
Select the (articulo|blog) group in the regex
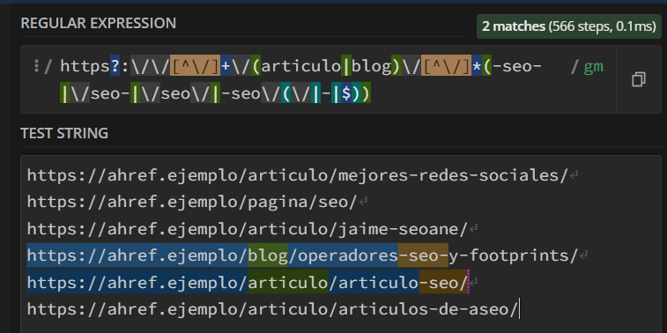point(326,66)
